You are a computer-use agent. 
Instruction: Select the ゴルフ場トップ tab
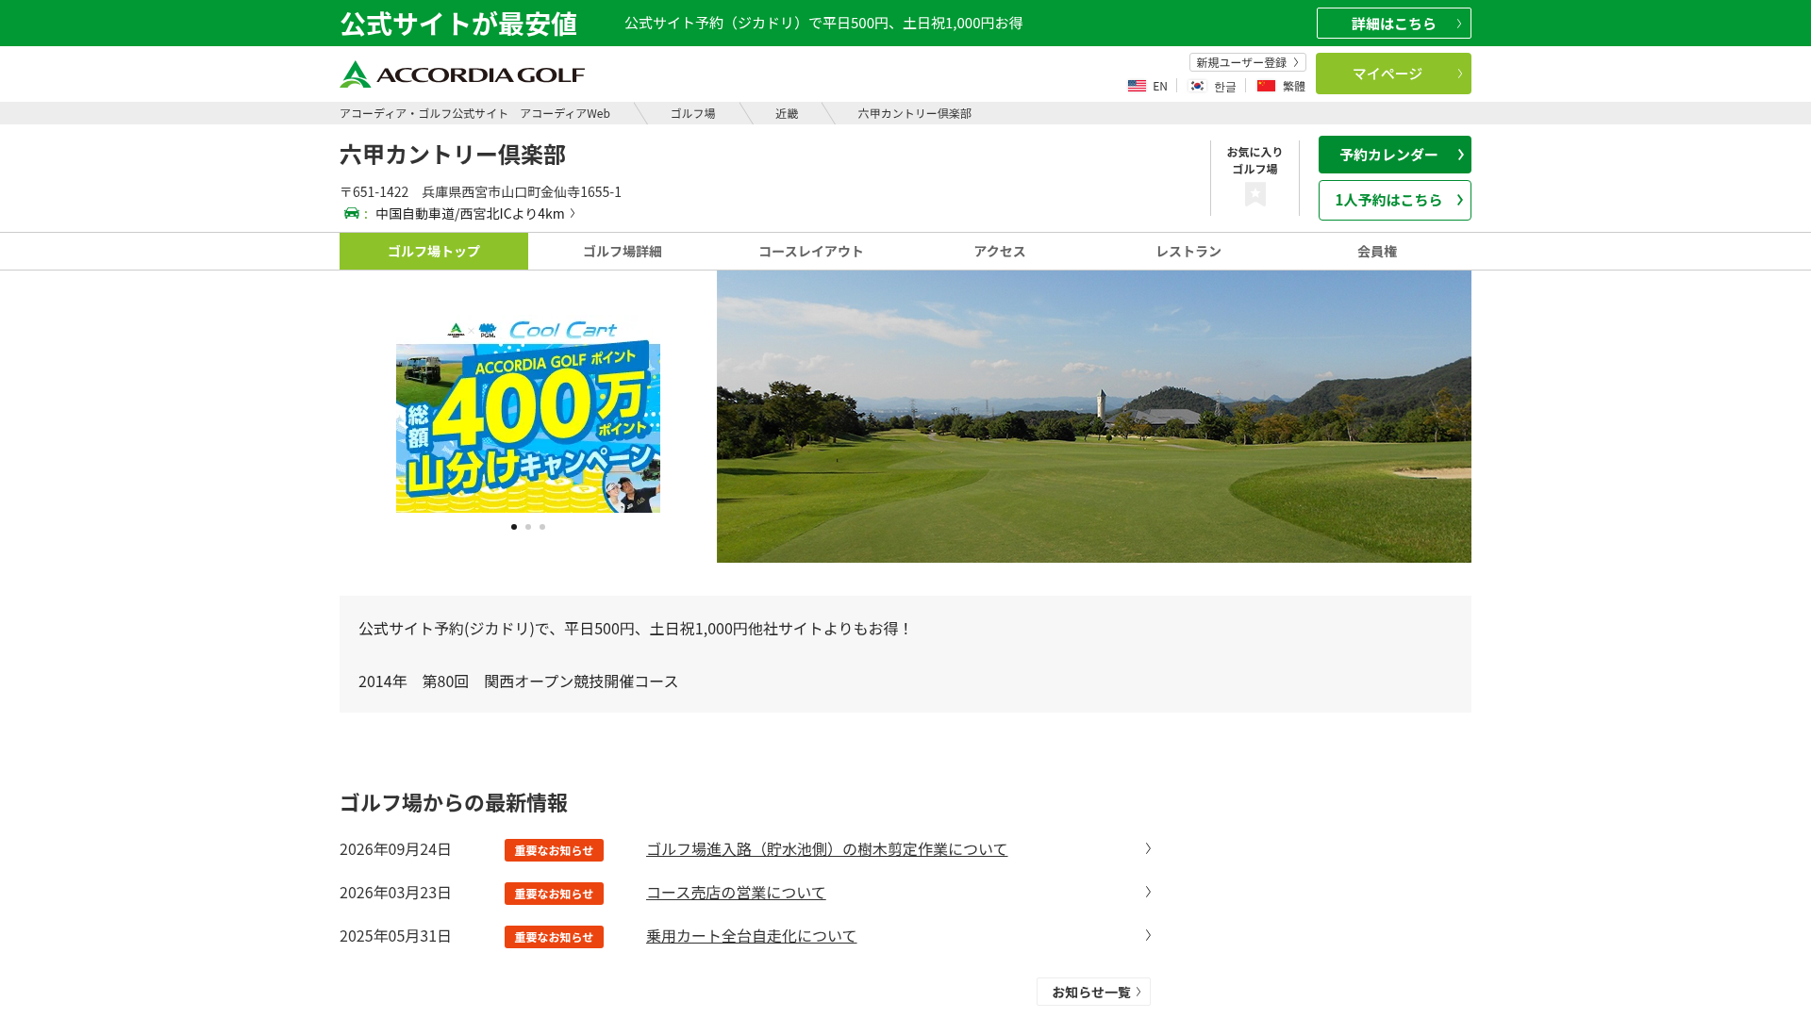tap(434, 251)
